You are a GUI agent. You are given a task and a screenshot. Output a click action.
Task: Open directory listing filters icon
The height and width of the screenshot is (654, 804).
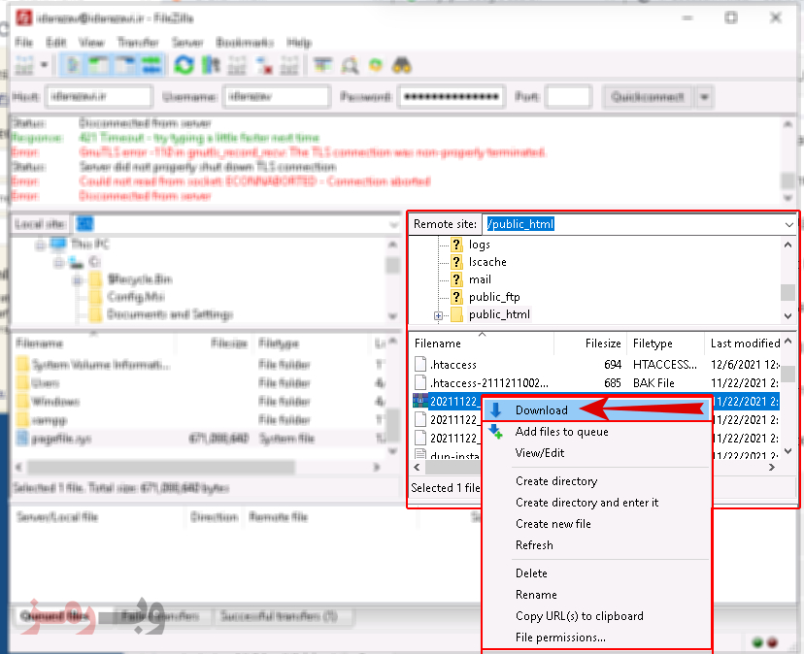(x=322, y=65)
